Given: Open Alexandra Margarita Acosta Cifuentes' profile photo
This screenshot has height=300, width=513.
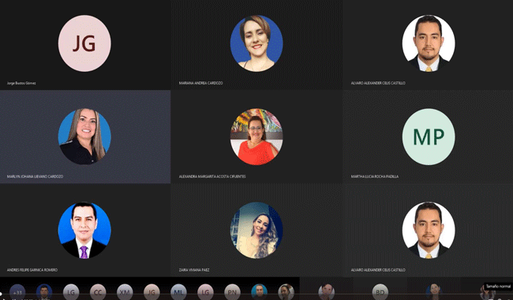Looking at the screenshot, I should [x=256, y=137].
